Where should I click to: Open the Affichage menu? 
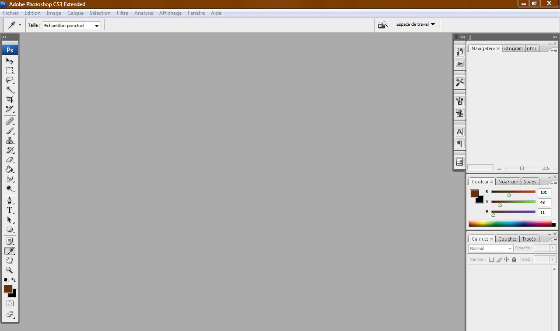(170, 13)
